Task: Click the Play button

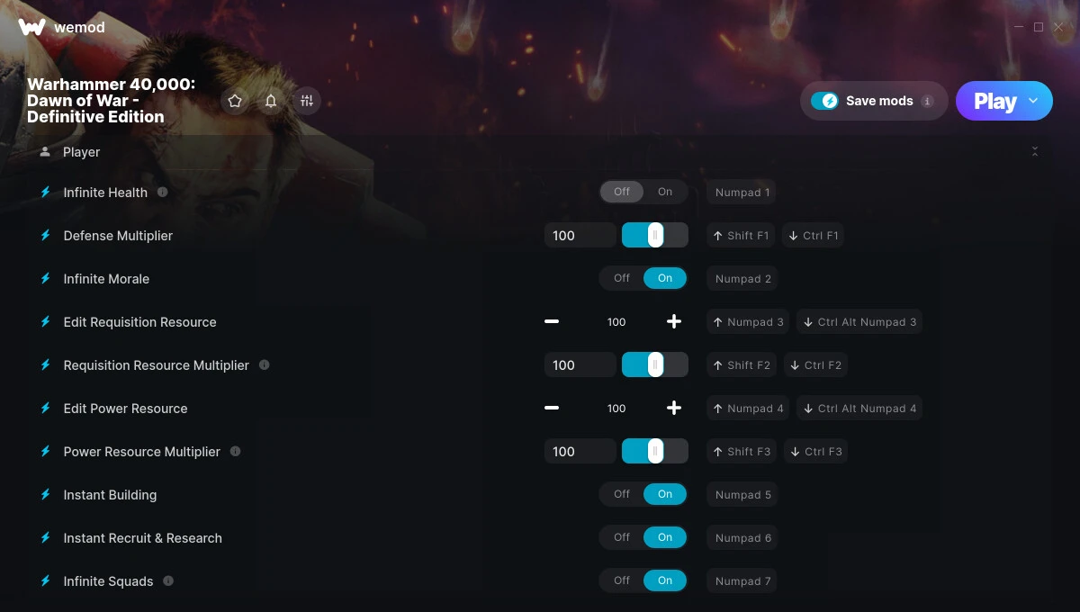Action: point(994,101)
